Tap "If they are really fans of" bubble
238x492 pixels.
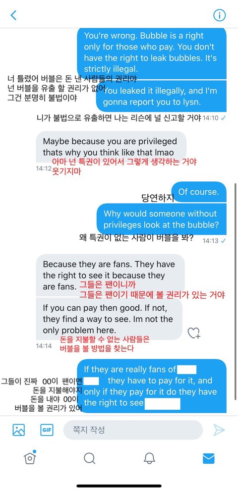[x=152, y=386]
